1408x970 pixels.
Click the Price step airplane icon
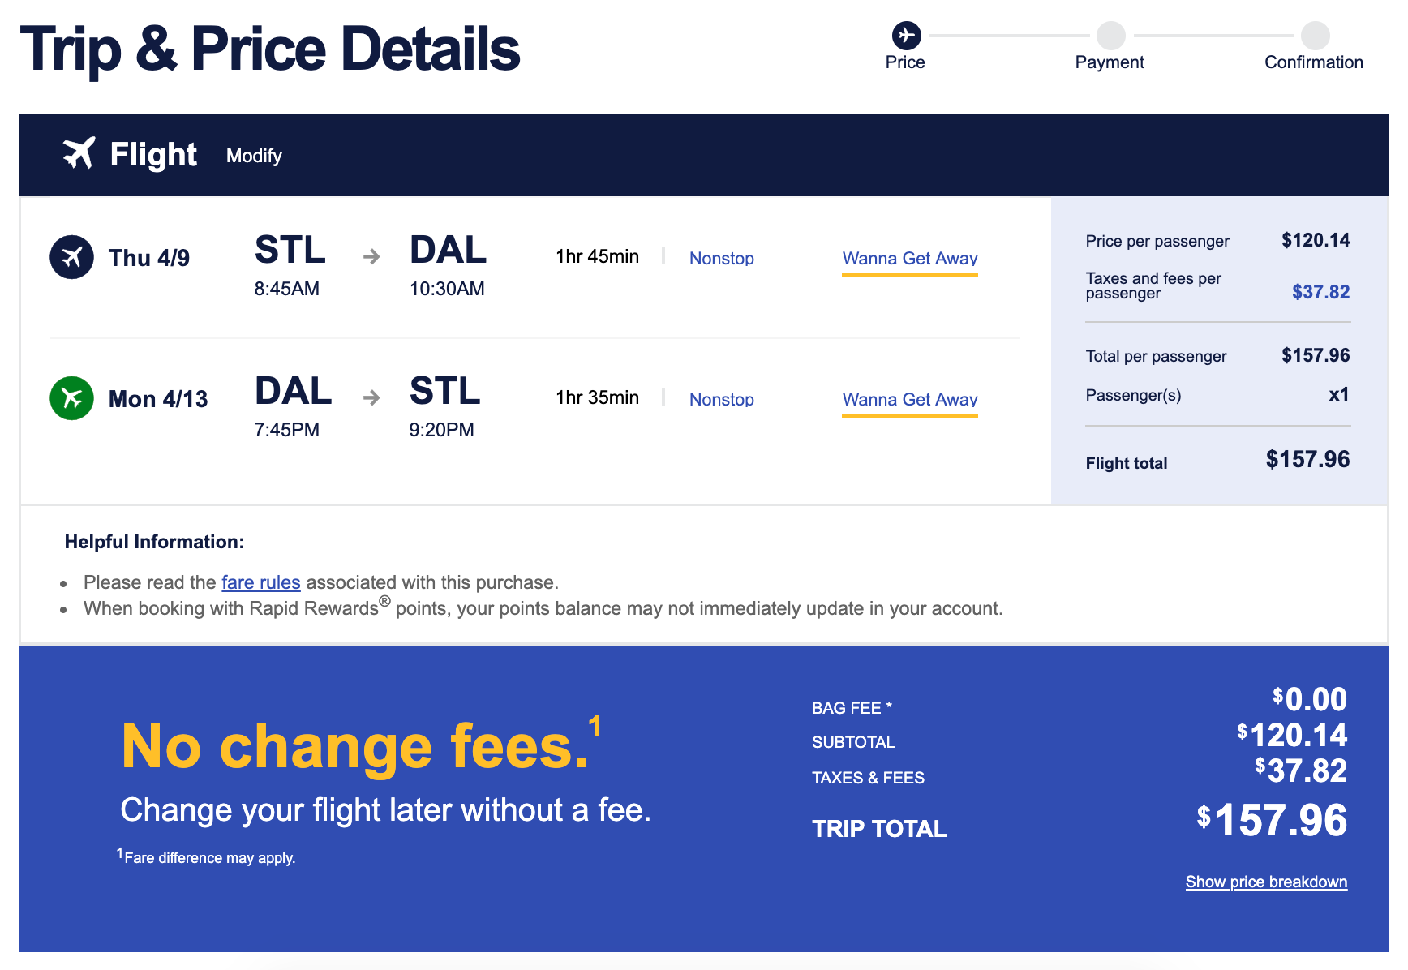pyautogui.click(x=906, y=35)
